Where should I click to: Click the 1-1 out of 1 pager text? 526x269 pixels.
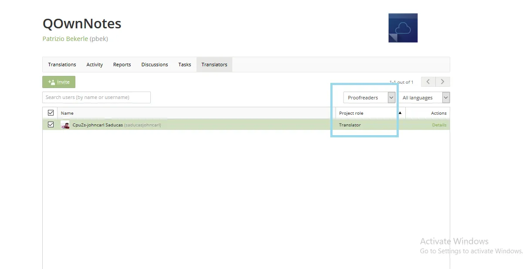pos(401,82)
